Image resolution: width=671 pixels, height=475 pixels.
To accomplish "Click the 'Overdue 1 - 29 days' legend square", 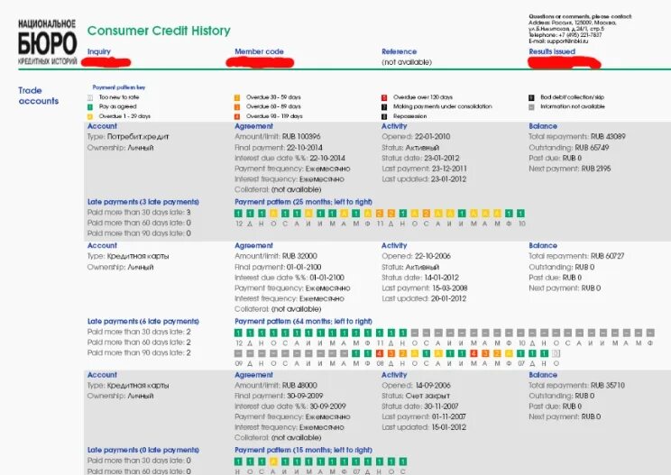I will (x=90, y=116).
